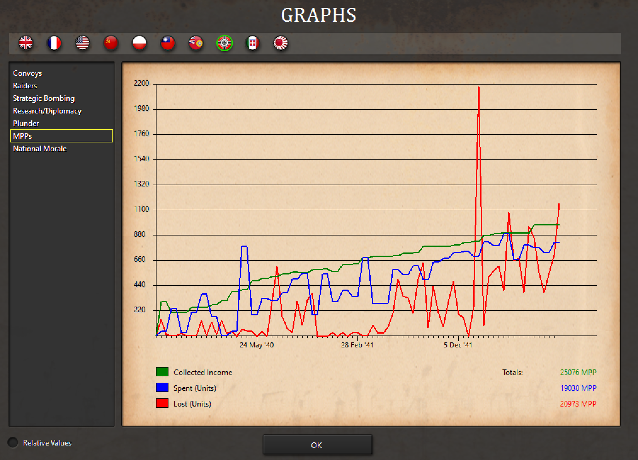
Task: Select the Germany flag icon
Action: pyautogui.click(x=225, y=43)
